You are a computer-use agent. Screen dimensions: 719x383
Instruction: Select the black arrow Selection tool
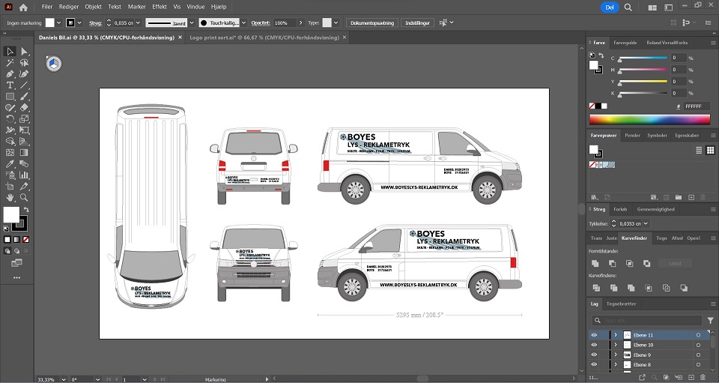pos(10,52)
